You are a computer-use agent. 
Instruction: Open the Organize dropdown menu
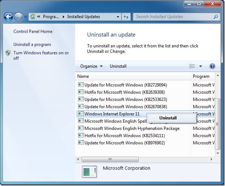point(91,66)
